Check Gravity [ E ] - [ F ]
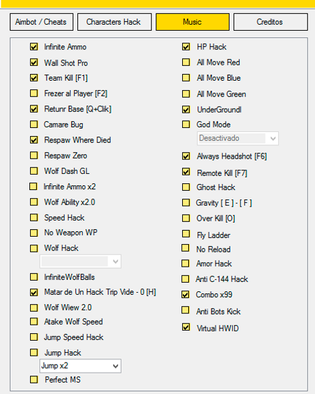This screenshot has height=394, width=315. (x=186, y=203)
